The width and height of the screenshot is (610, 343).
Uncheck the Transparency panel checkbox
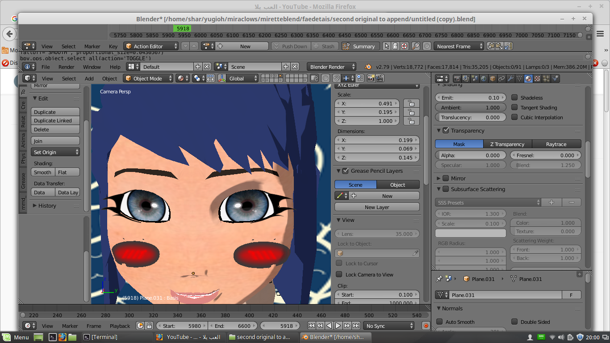click(x=446, y=130)
